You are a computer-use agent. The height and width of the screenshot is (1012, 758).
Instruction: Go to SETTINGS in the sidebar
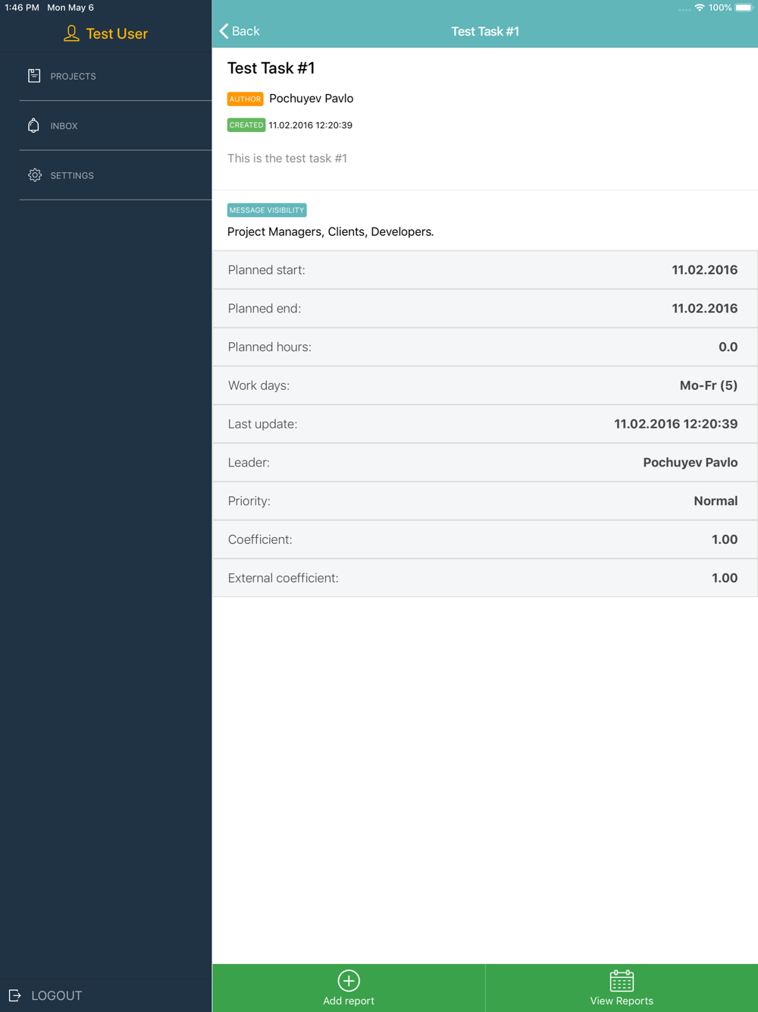(x=72, y=175)
